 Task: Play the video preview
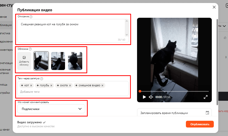click(x=144, y=97)
